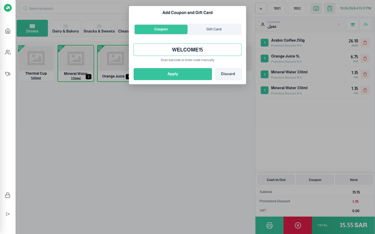Click the Cash In/Out button

[276, 180]
